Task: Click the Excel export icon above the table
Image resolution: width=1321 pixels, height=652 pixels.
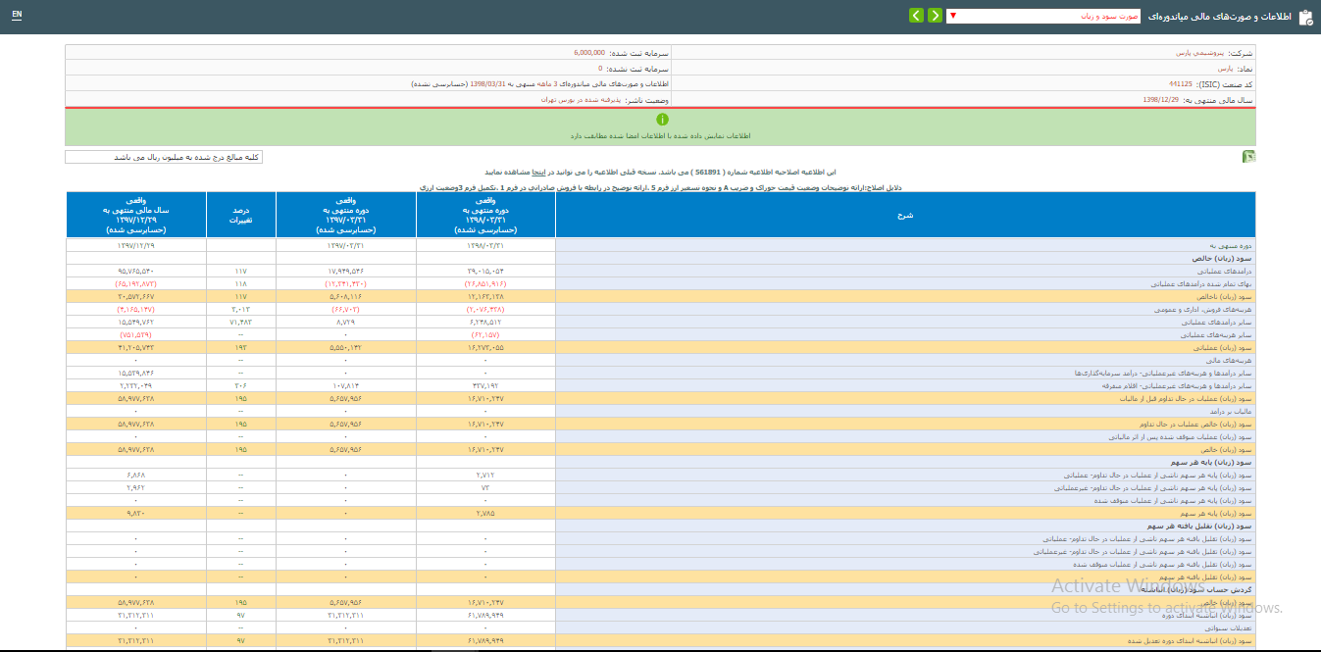Action: pyautogui.click(x=1248, y=156)
